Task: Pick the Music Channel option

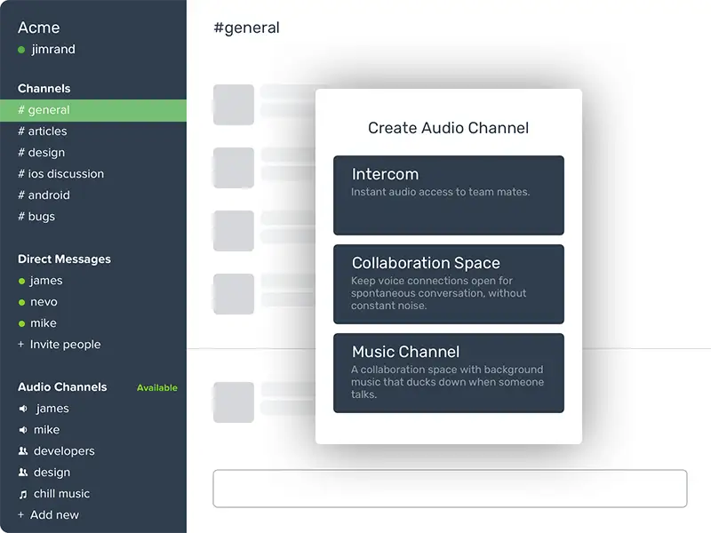Action: pos(448,373)
